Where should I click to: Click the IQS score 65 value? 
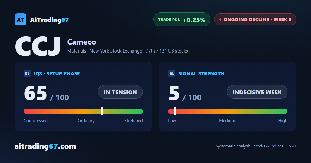click(x=36, y=93)
